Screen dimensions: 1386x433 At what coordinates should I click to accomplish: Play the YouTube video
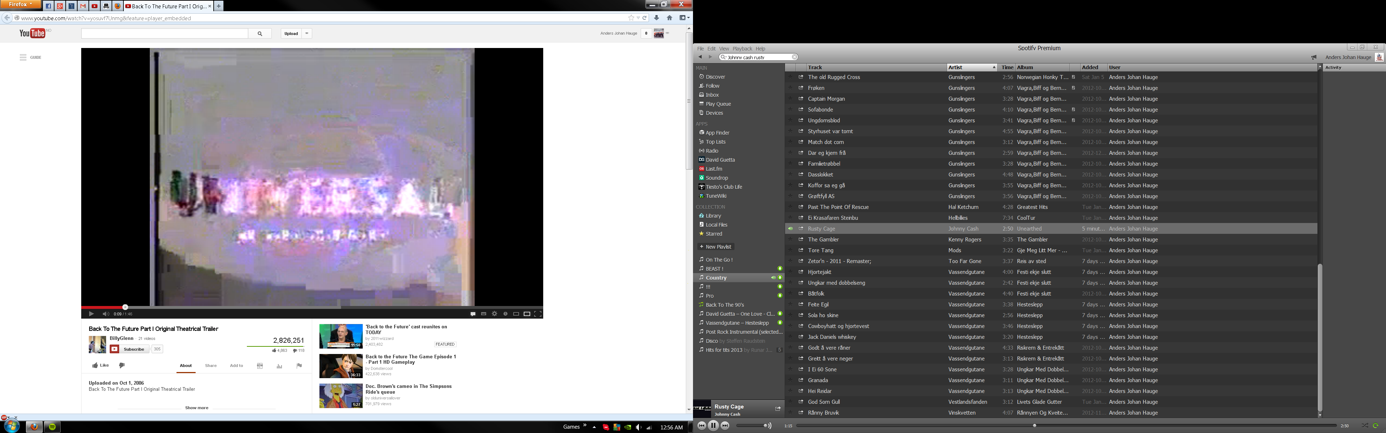[x=91, y=314]
